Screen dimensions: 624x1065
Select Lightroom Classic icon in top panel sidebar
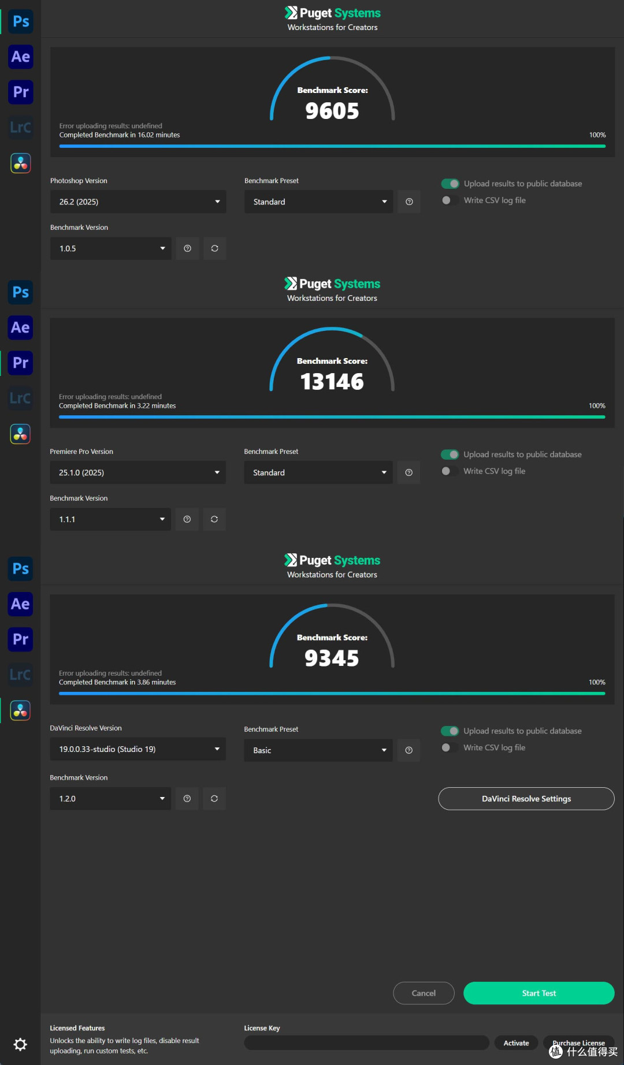(x=21, y=127)
